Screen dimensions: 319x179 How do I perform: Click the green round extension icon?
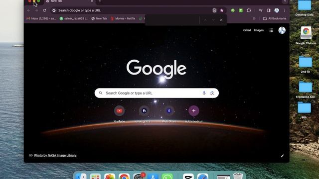[x=233, y=10]
